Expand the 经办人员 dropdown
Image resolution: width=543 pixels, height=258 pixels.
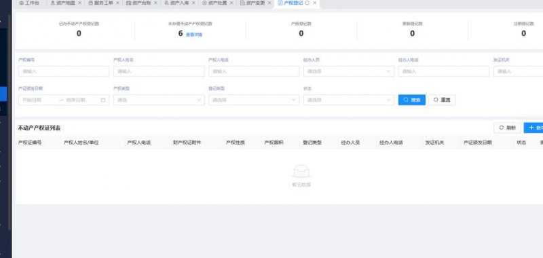coord(349,71)
